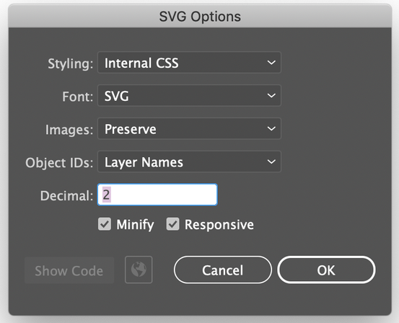
Task: Click the chevron arrow of Images dropdown
Action: 271,128
